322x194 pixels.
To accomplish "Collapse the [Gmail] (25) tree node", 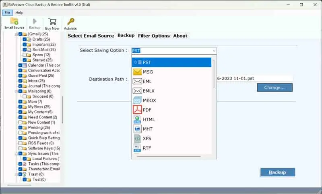I will tap(16, 35).
